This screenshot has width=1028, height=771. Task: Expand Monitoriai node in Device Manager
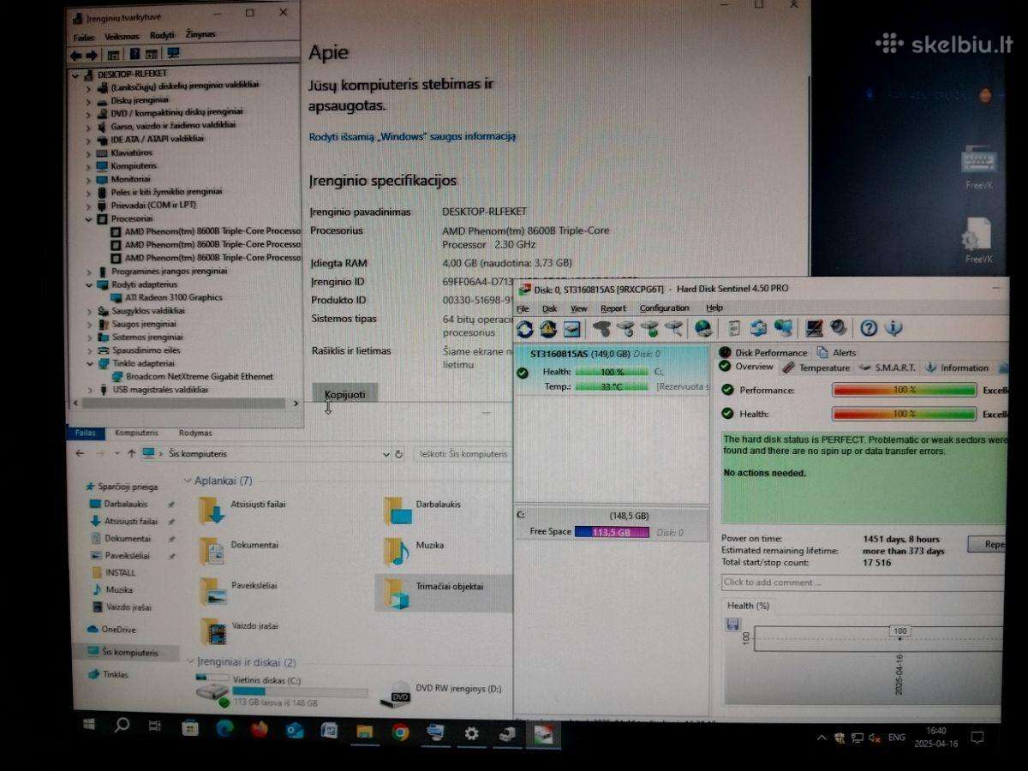(x=88, y=179)
